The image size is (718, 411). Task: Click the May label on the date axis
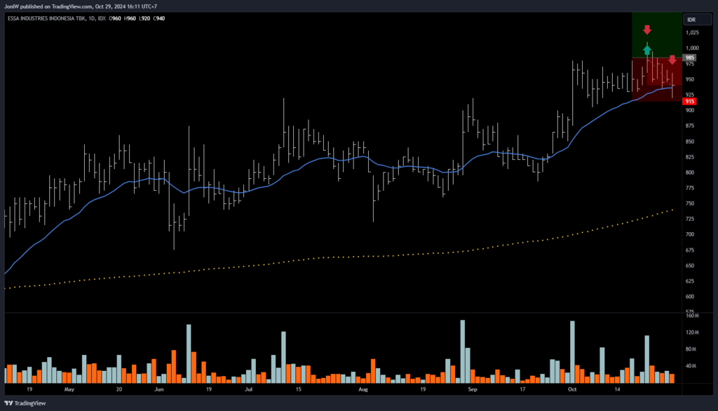coord(69,388)
